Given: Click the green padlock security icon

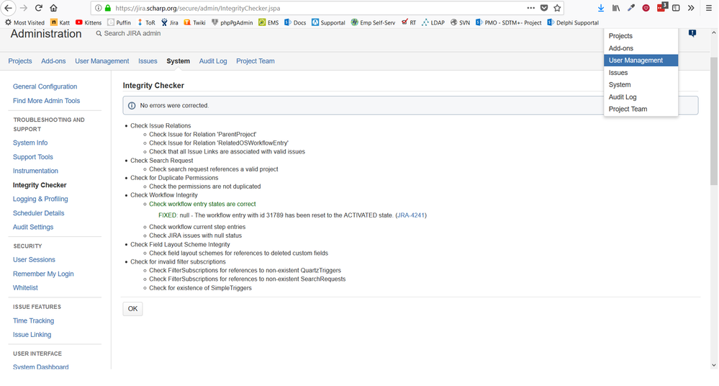Looking at the screenshot, I should click(x=108, y=8).
